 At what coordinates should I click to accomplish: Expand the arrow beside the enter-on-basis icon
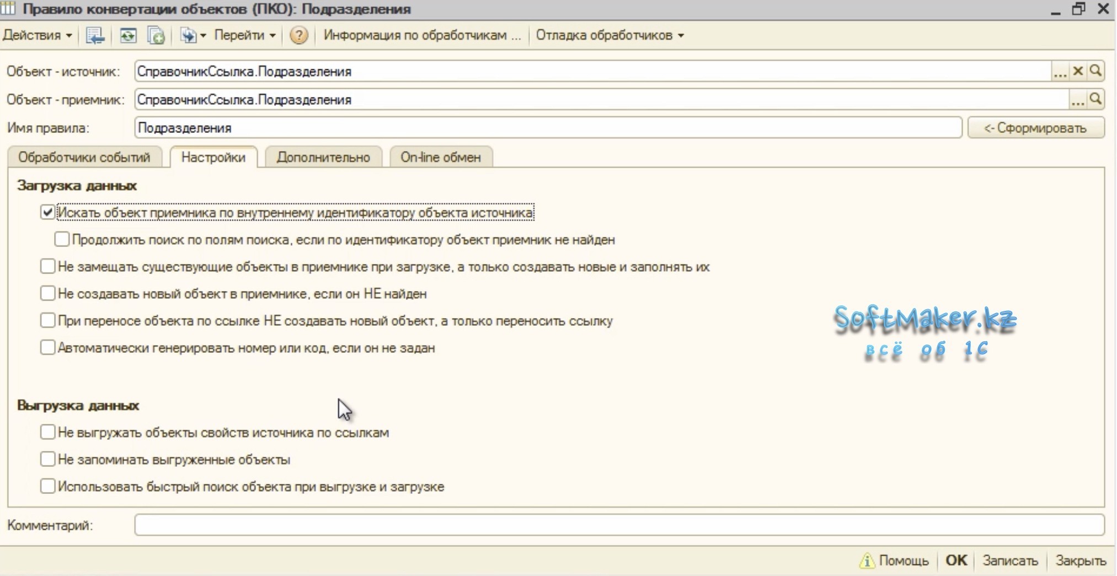203,36
